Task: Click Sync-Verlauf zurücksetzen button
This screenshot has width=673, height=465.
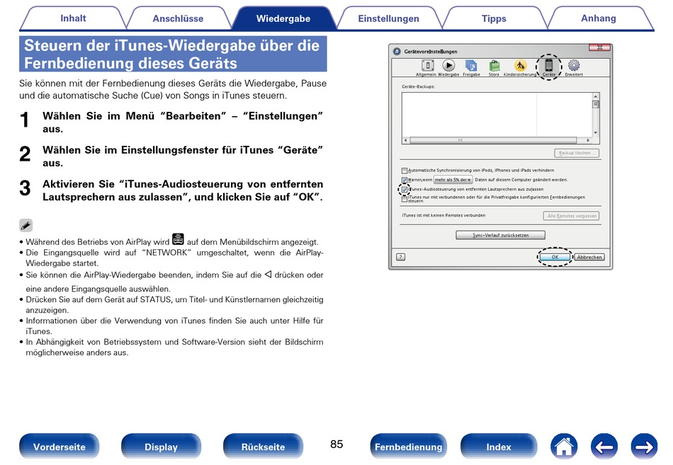Action: pos(500,235)
